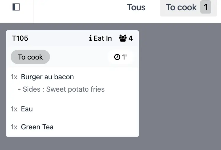The image size is (221, 150).
Task: Click the info icon beside Eat In
Action: coord(90,38)
